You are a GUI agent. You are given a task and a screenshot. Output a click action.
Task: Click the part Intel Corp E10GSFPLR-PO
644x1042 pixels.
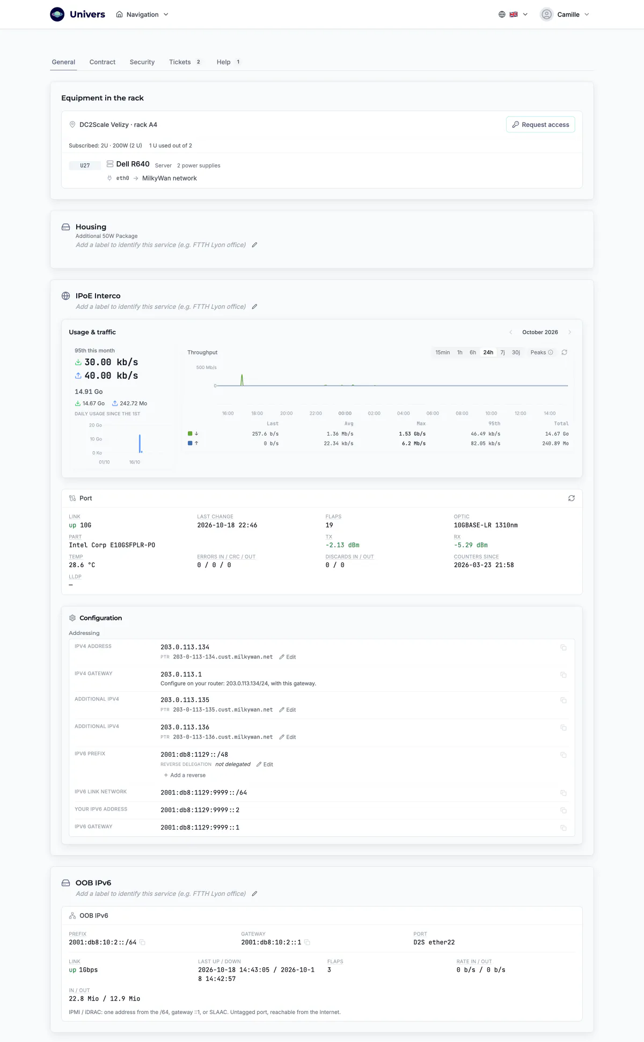coord(112,545)
